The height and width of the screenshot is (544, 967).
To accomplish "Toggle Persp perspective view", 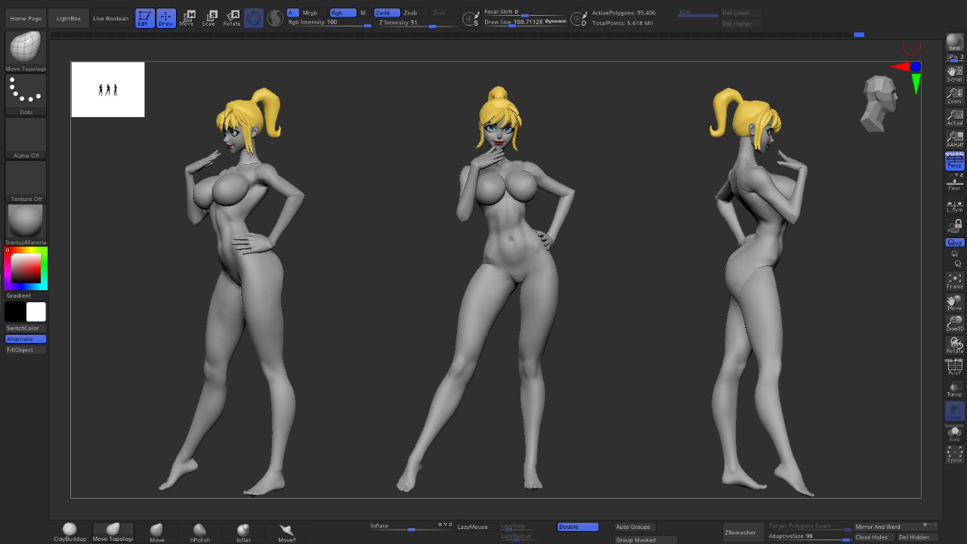I will (x=955, y=160).
